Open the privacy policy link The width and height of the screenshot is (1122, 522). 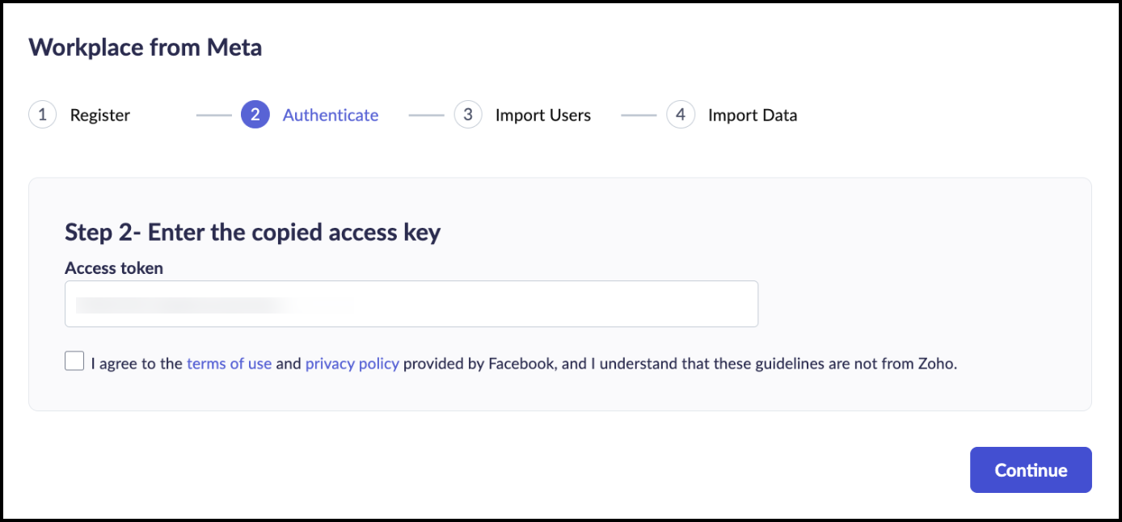coord(352,364)
